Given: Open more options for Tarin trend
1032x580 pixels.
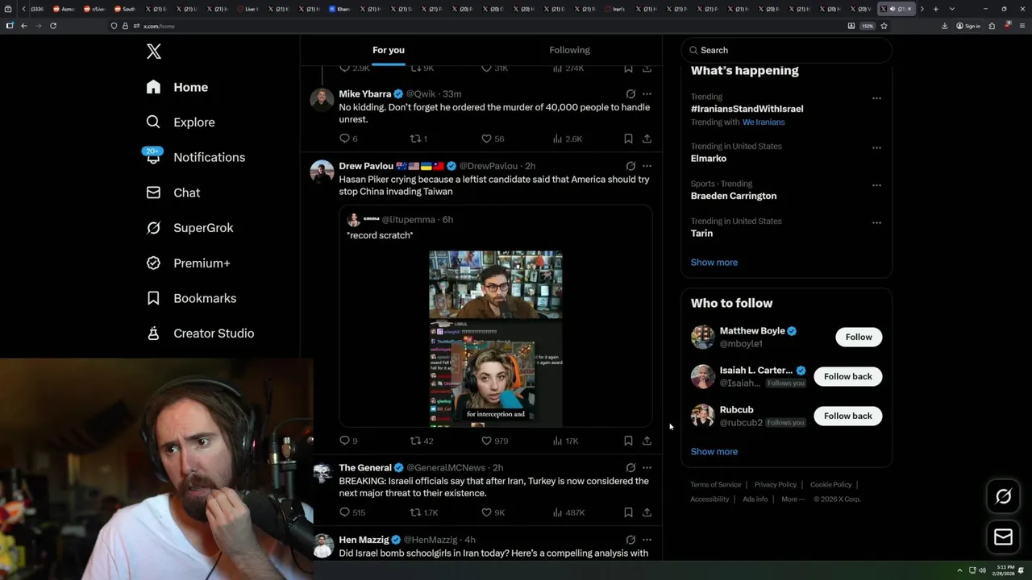Looking at the screenshot, I should click(876, 222).
